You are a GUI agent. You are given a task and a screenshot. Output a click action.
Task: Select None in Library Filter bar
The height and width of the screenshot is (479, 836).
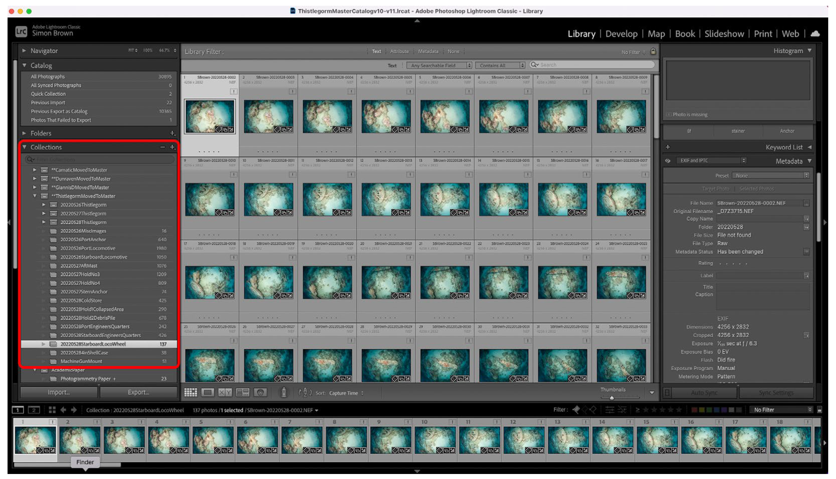point(453,51)
